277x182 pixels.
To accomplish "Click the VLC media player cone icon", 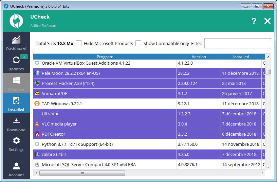I will tap(37, 124).
